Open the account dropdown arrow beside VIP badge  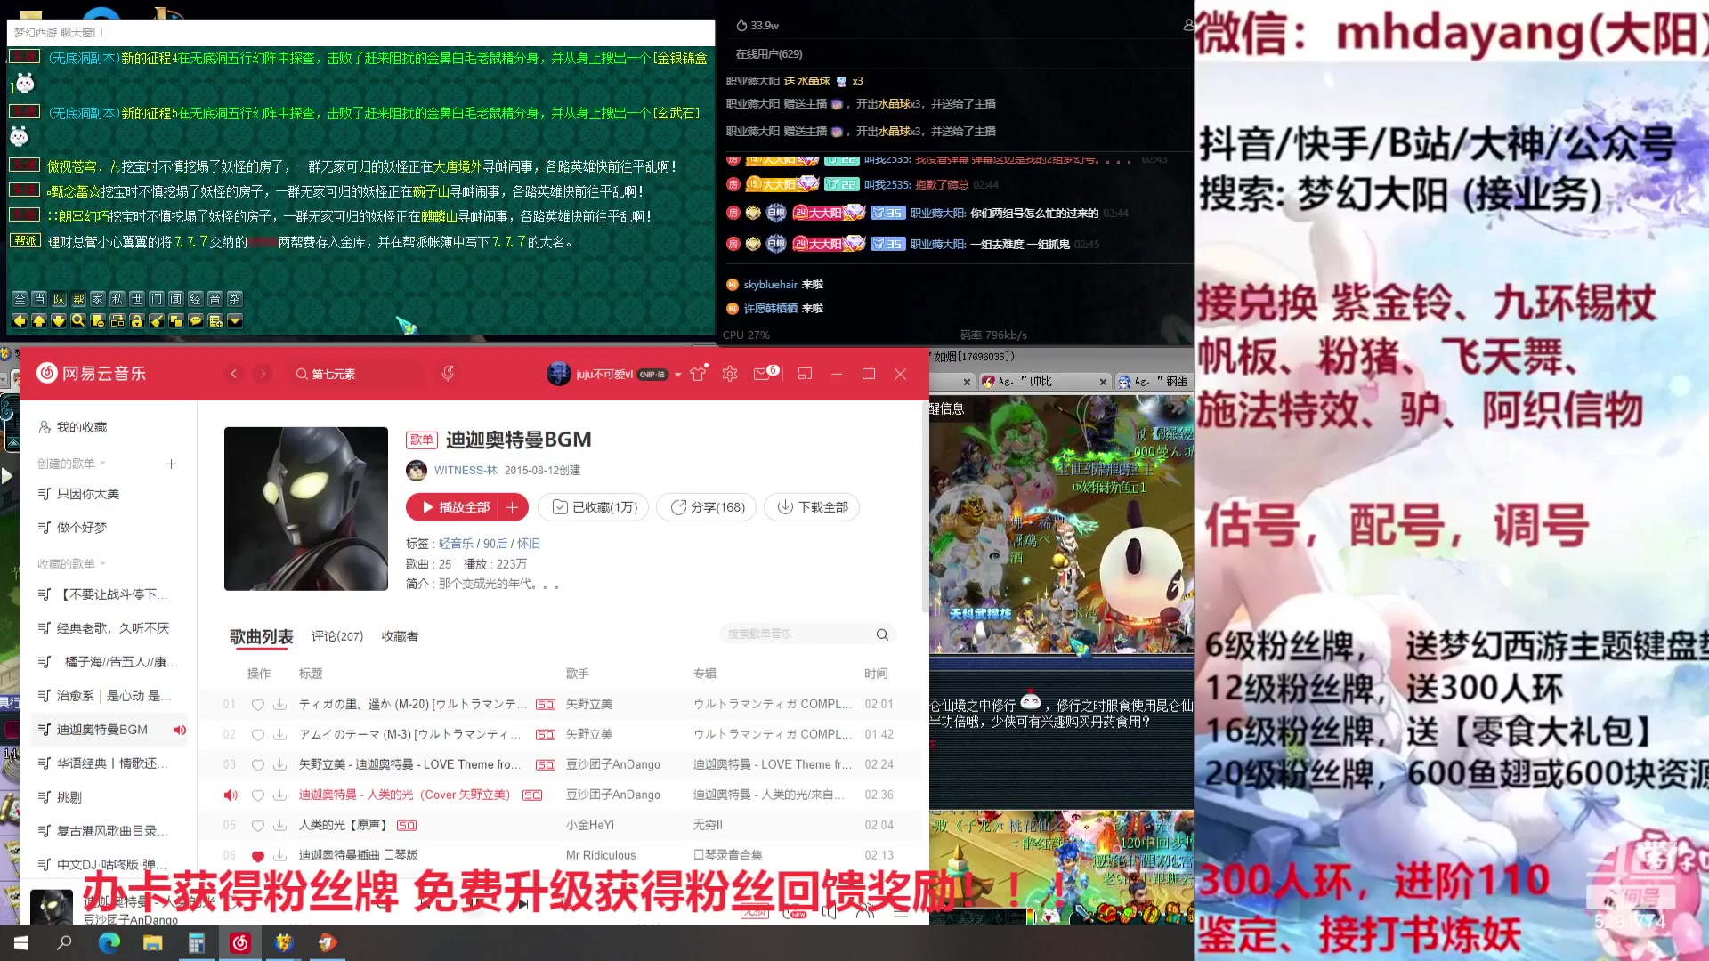click(678, 375)
